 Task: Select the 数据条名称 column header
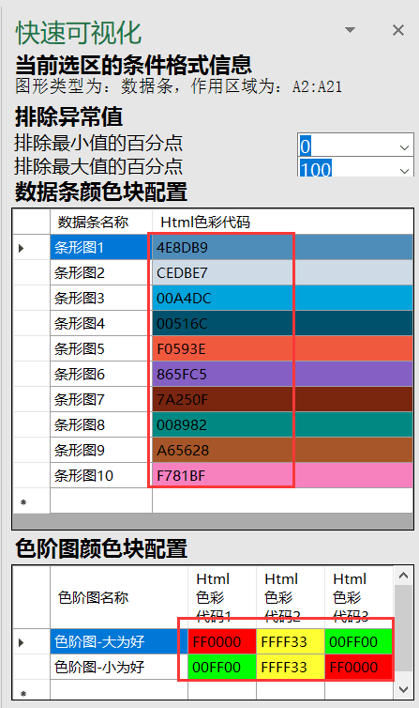pyautogui.click(x=101, y=222)
